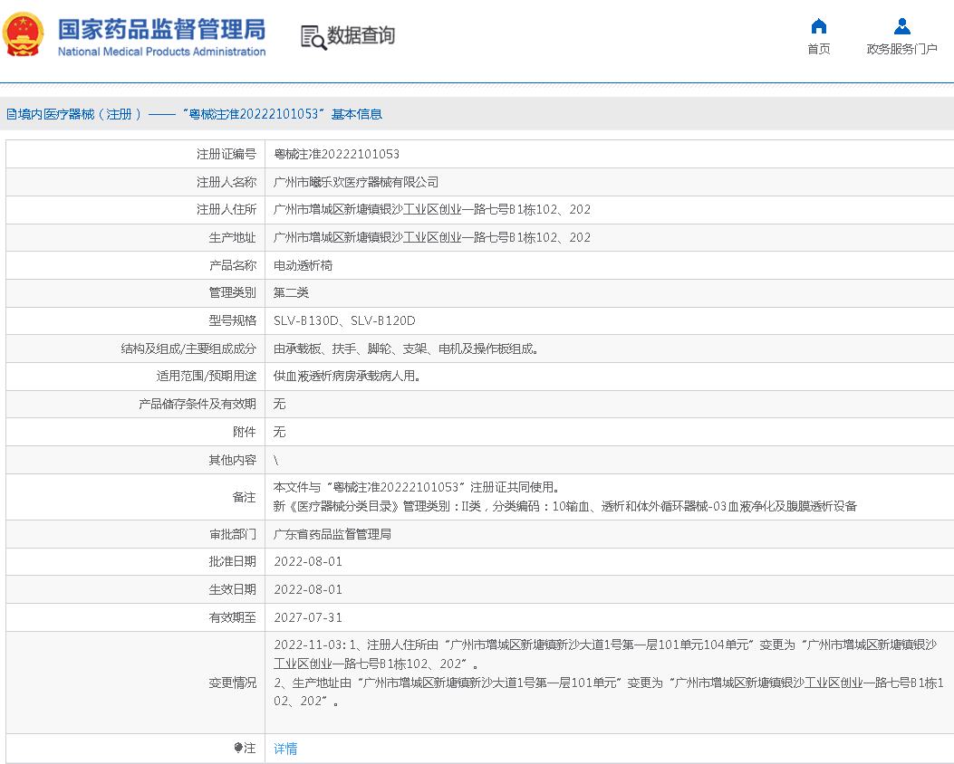Screen dimensions: 954x764
Task: Open the 政务服务门户 user icon
Action: pos(901,26)
